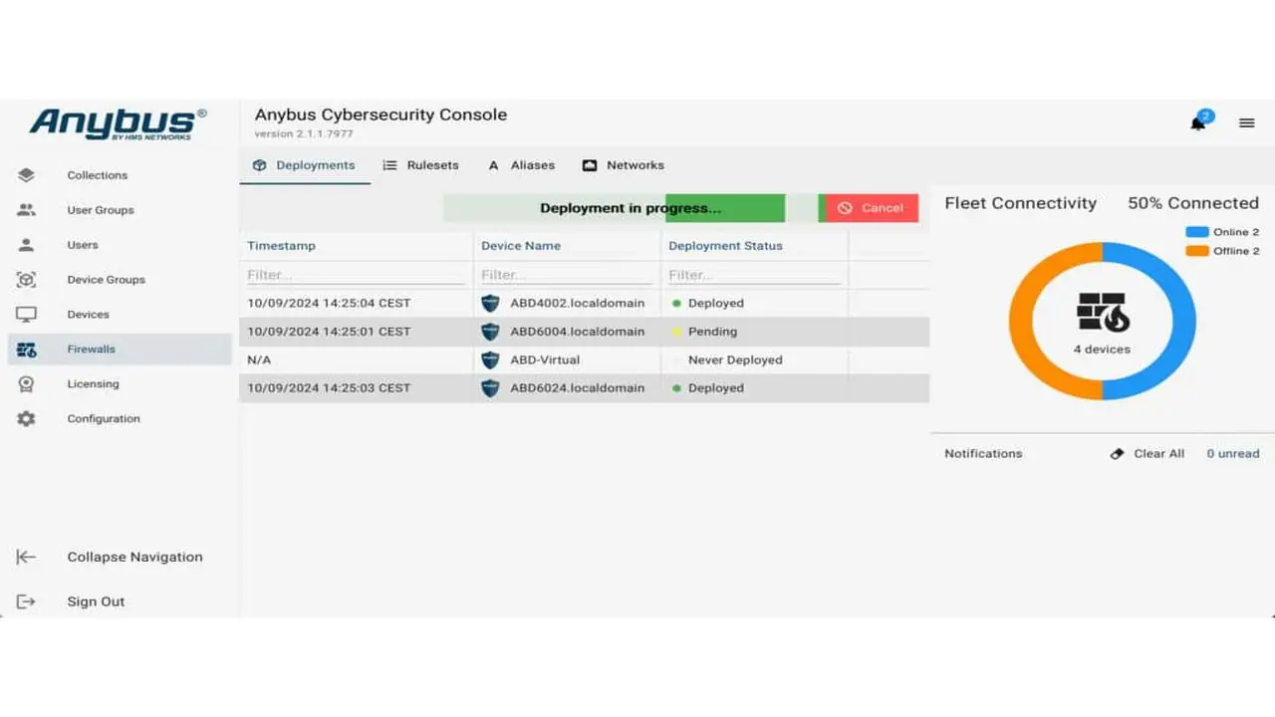The width and height of the screenshot is (1275, 717).
Task: Open the hamburger menu at top right
Action: 1247,123
